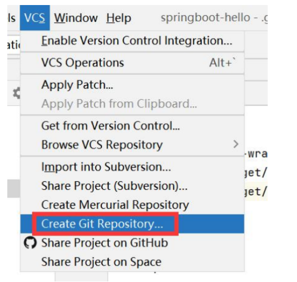Click the greyed Apply Patch from Clipboard
The width and height of the screenshot is (297, 282).
coord(132,104)
